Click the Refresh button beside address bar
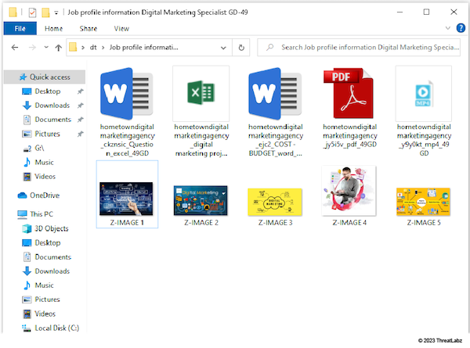470x348 pixels. [241, 48]
